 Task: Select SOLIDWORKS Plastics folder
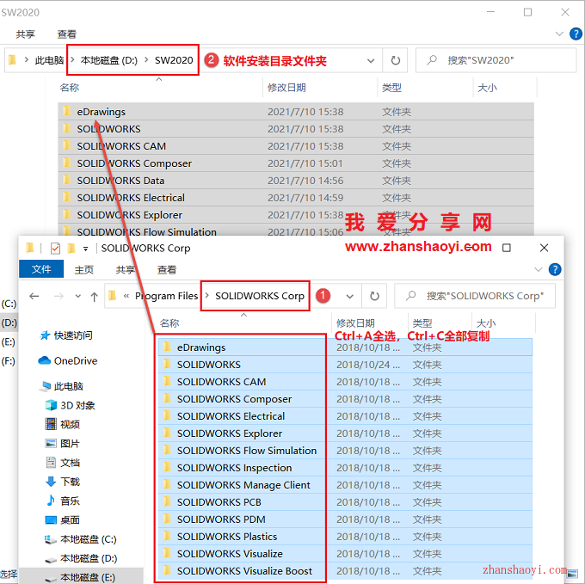(x=345, y=537)
